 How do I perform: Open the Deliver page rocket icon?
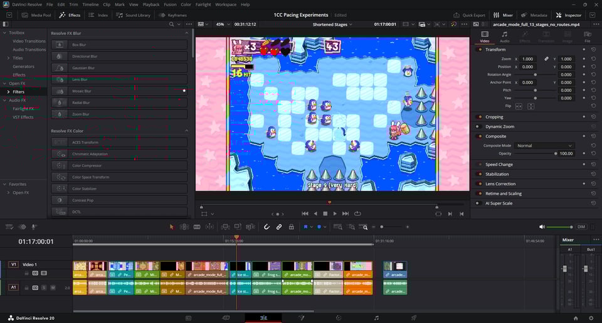414,317
